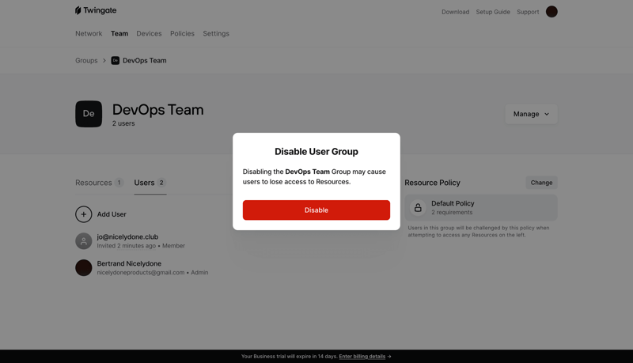Click the DevOps Team breadcrumb text
Viewport: 633px width, 363px height.
pos(145,60)
